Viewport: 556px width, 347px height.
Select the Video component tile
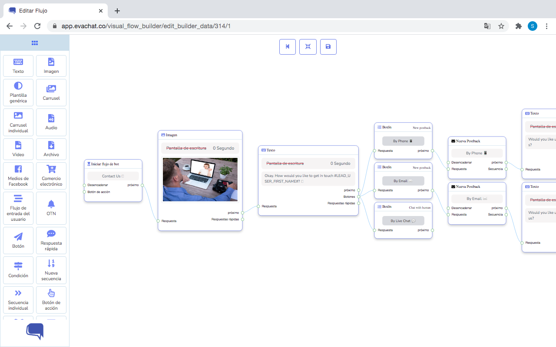[x=18, y=149]
